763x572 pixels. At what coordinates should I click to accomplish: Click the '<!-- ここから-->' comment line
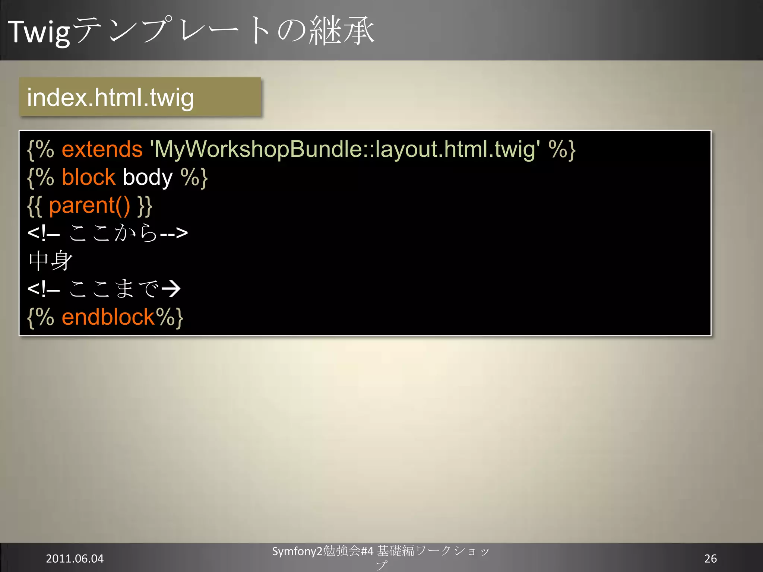(108, 233)
